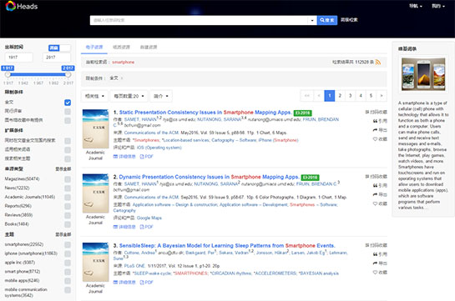Screen dimensions: 455x301
Task: Tick the Academic Journals(11045) checkbox
Action: (x=68, y=198)
